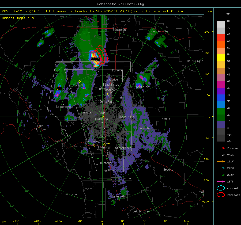Click the cyan 27ZW arrow in legend

[x=221, y=168]
